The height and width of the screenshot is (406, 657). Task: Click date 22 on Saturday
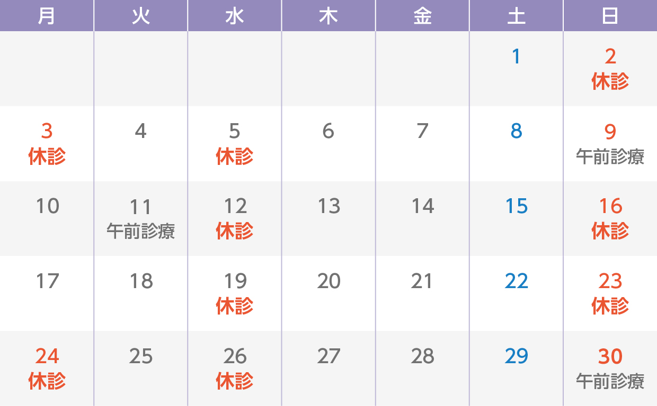(x=517, y=281)
